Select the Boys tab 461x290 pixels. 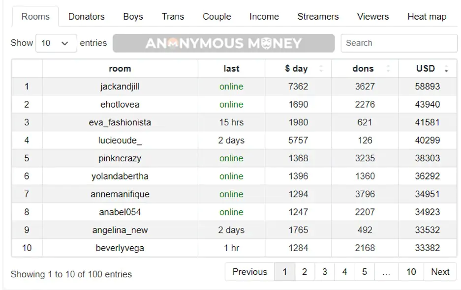click(x=133, y=16)
